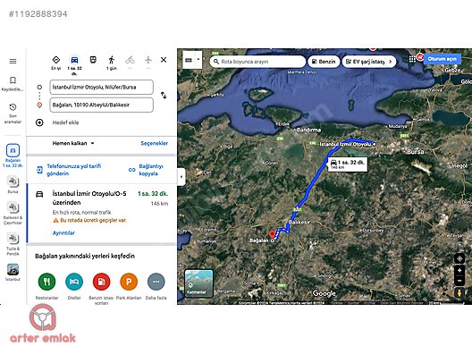This screenshot has height=354, width=472.
Task: Choose the flight travel mode
Action: (148, 60)
